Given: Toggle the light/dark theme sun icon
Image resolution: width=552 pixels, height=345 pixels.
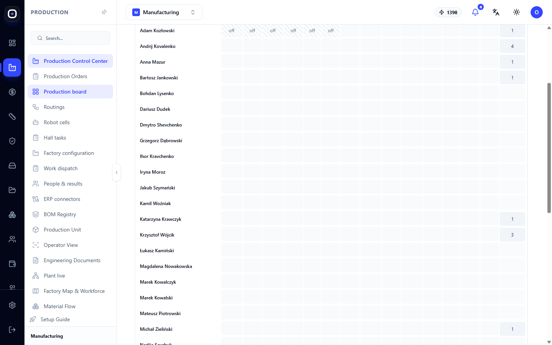Looking at the screenshot, I should tap(517, 12).
